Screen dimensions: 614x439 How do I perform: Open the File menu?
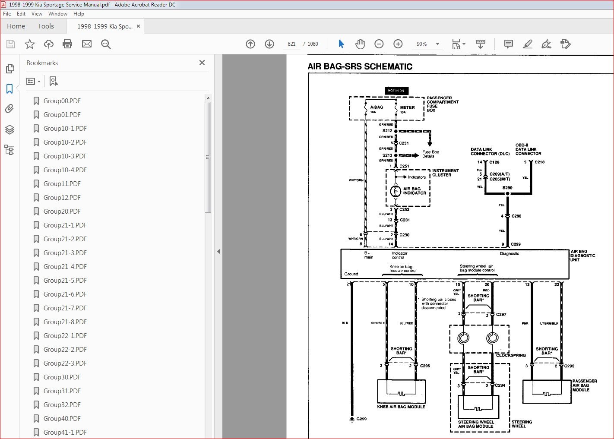(7, 14)
